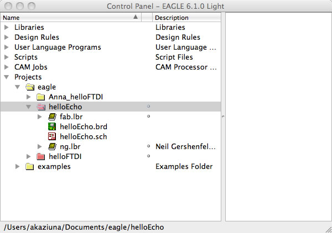Viewport: 332px width, 233px height.
Task: Expand the helloFTDI project
Action: pos(29,157)
